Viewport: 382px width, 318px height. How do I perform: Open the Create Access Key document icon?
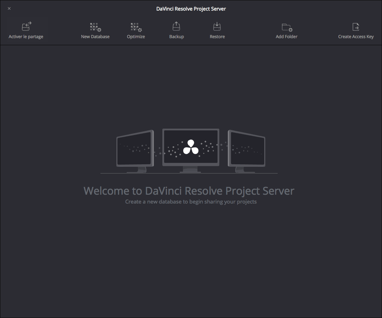(x=355, y=27)
